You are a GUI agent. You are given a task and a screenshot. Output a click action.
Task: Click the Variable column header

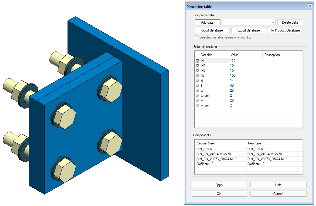(x=212, y=55)
